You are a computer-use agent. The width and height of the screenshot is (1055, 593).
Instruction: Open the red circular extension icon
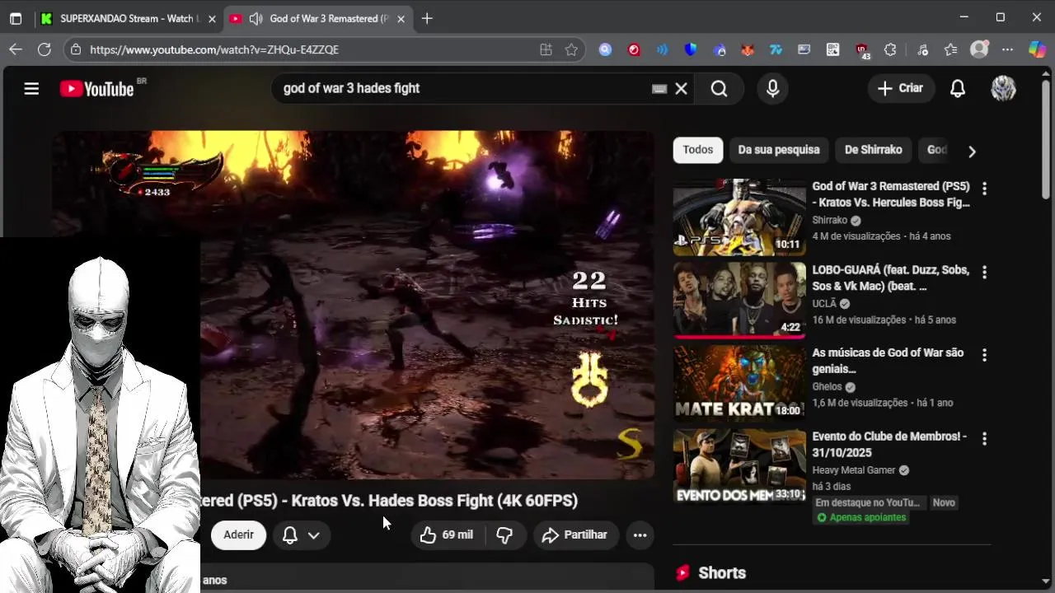[634, 49]
